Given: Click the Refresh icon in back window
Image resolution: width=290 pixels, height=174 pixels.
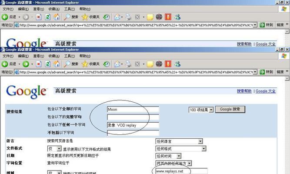Looking at the screenshot, I should point(48,17).
